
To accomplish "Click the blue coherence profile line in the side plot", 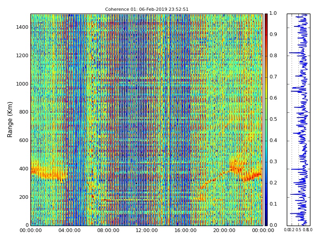I will [x=303, y=120].
